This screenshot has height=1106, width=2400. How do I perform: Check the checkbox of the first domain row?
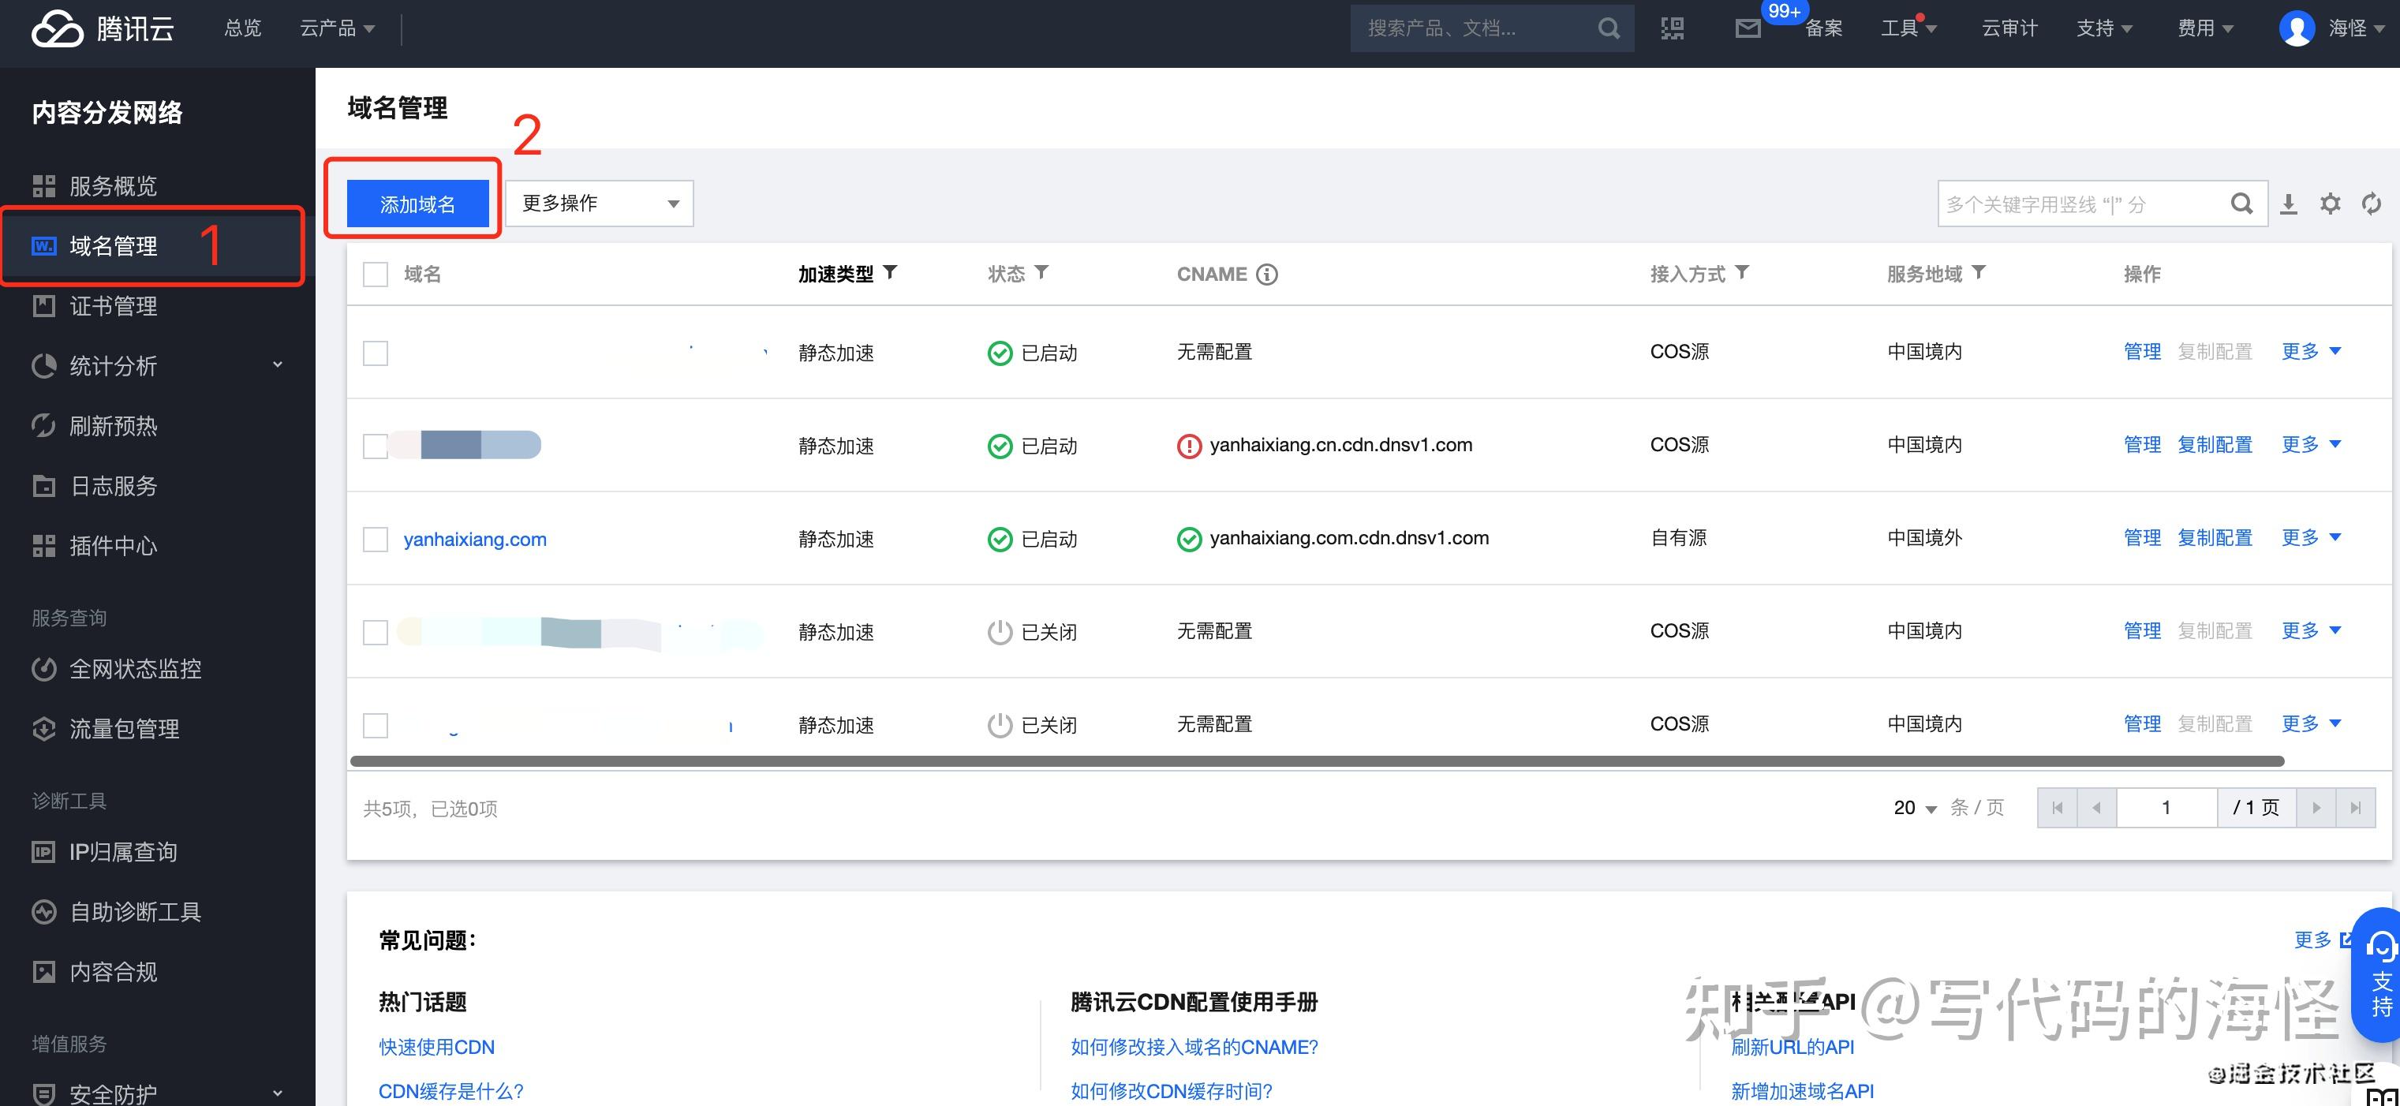pyautogui.click(x=375, y=353)
